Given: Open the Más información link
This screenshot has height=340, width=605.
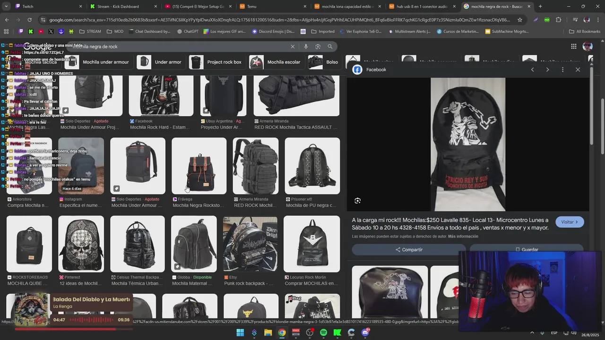Looking at the screenshot, I should tap(463, 236).
